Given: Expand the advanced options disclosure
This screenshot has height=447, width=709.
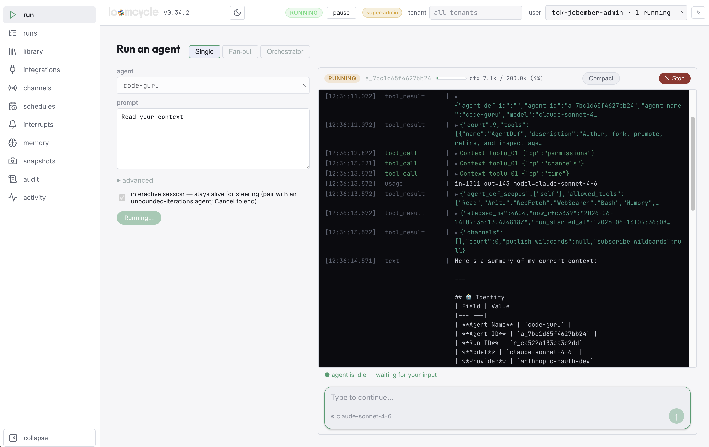Looking at the screenshot, I should pos(135,180).
